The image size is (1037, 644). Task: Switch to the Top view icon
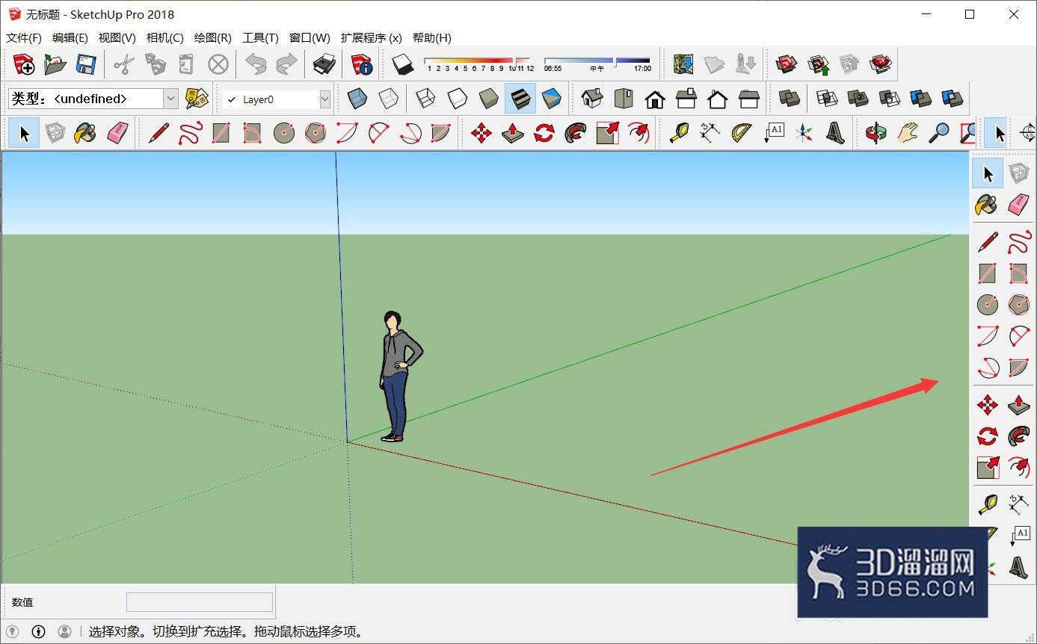(624, 99)
